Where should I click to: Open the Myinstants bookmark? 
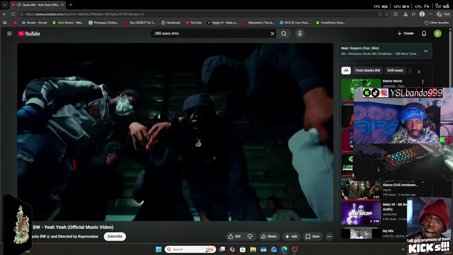pos(259,23)
